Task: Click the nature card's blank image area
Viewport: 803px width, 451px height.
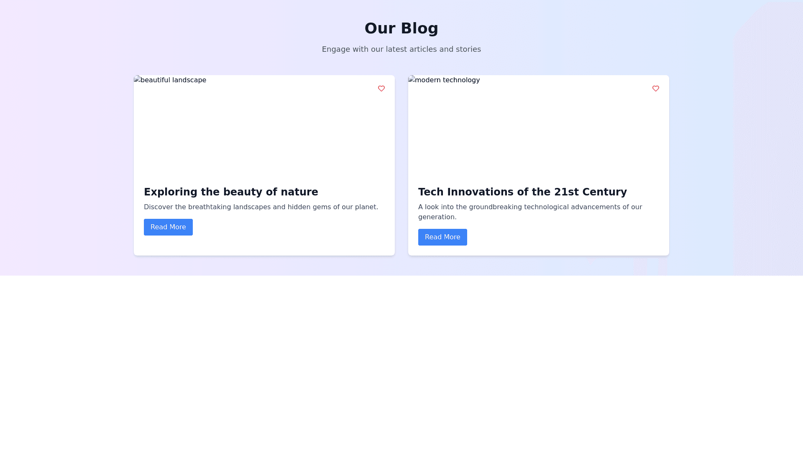Action: click(x=264, y=129)
